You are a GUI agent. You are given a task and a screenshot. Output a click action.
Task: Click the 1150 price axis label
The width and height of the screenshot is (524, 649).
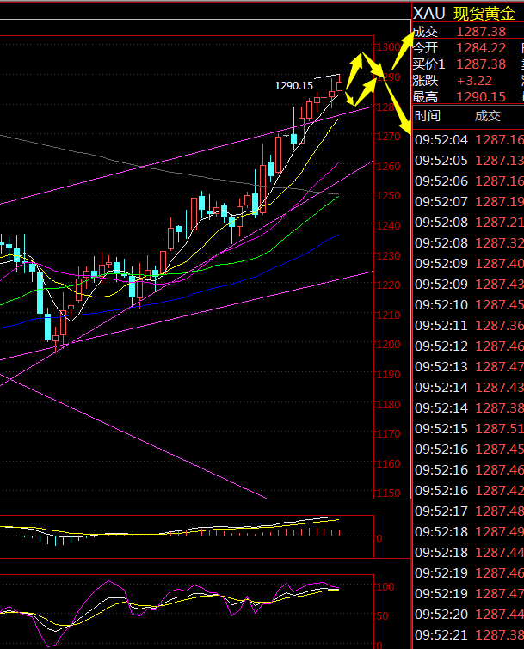[x=388, y=493]
